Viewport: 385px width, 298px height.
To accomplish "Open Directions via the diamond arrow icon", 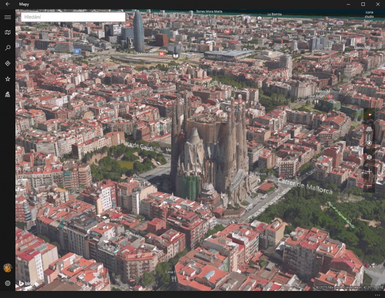I will coord(8,63).
